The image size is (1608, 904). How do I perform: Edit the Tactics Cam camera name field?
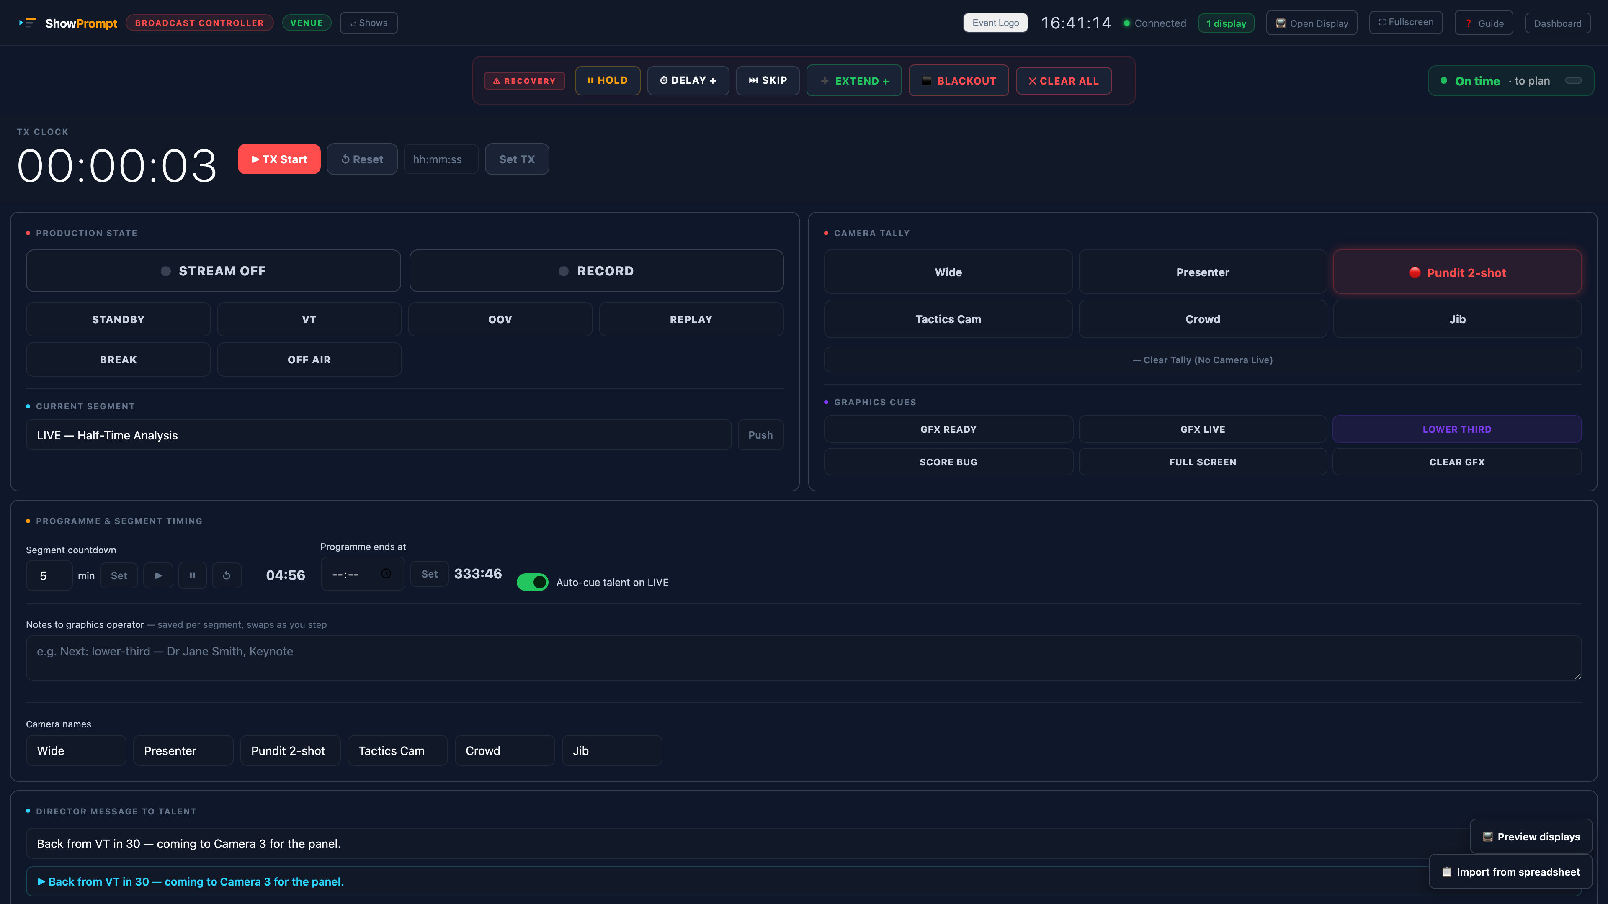coord(398,750)
